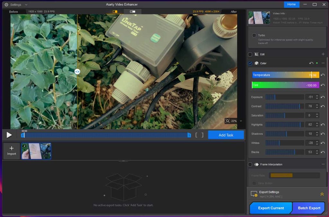
Task: Switch to side-by-side compare view
Action: 133,12
